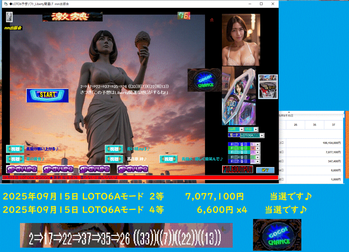Click the song title 青龍が舞い上がる♪
This screenshot has width=349, height=252.
(x=42, y=149)
